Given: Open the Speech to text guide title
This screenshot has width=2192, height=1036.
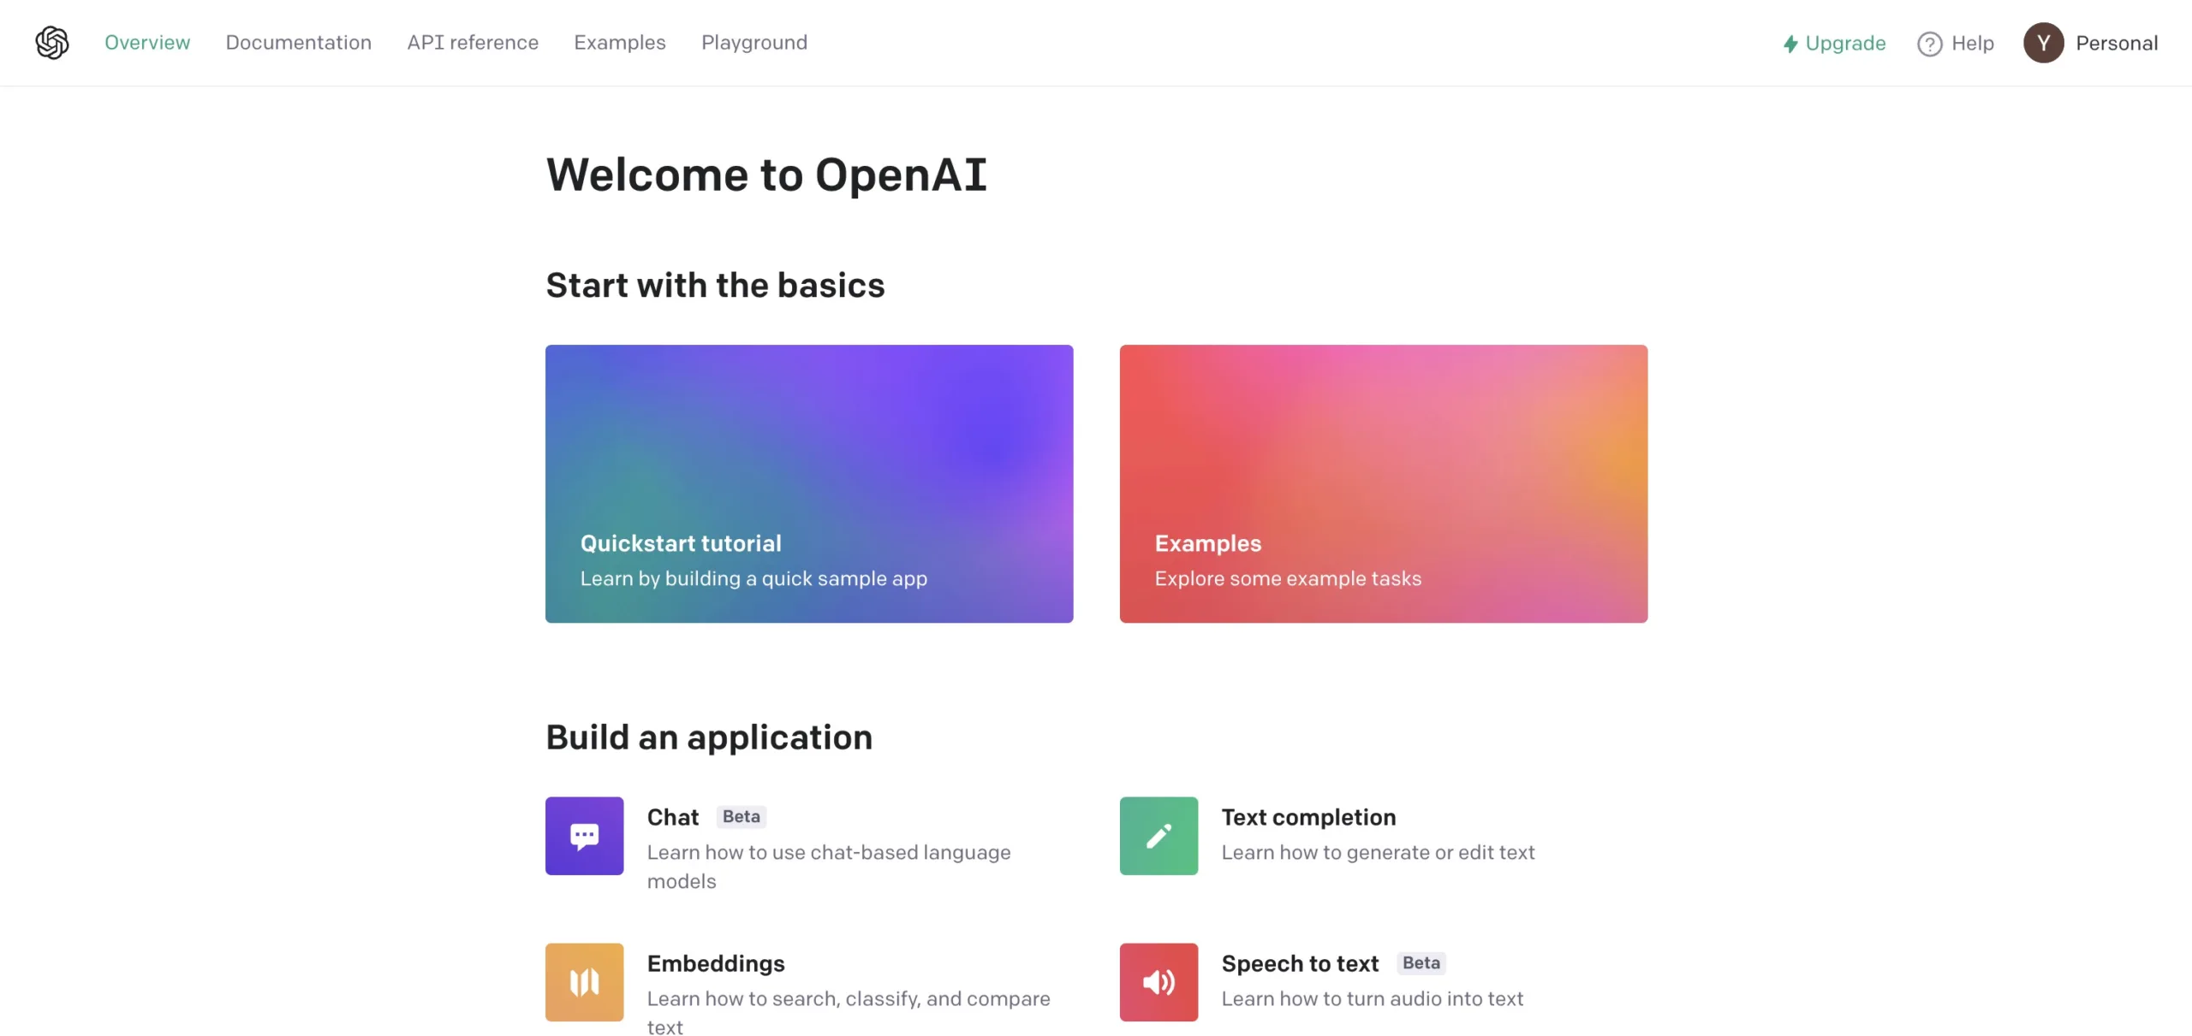Looking at the screenshot, I should 1300,963.
